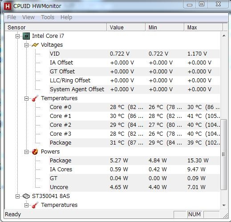This screenshot has height=222, width=231.
Task: Select the GT Offset row
Action: tap(134, 72)
